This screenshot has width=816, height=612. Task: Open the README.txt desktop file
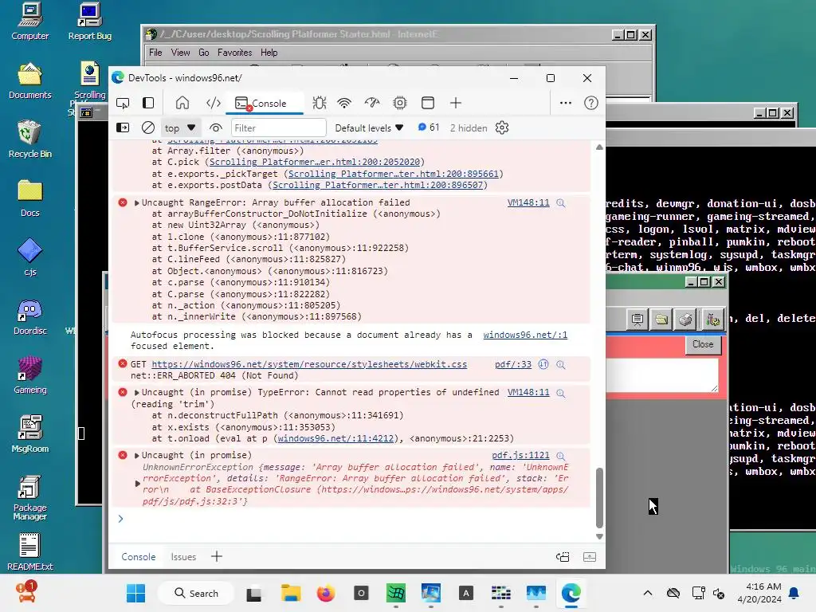(x=29, y=552)
